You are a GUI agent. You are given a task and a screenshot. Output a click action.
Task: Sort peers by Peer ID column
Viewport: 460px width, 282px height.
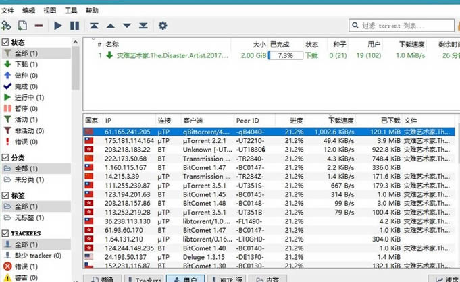(255, 121)
